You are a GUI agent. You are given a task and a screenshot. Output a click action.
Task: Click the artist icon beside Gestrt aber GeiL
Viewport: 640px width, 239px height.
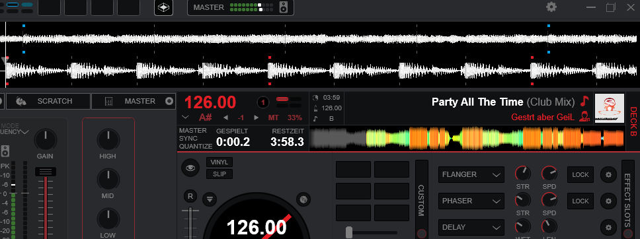click(584, 117)
